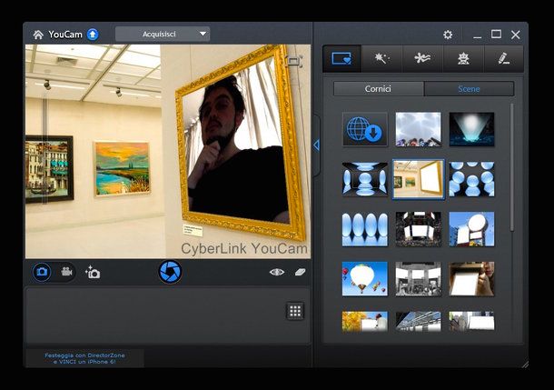Select the autumn leaves billboard scene
554x390 pixels.
point(365,322)
